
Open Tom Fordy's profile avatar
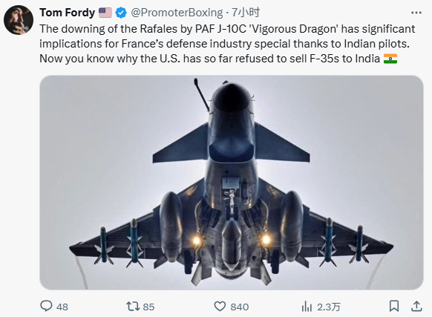tap(19, 20)
